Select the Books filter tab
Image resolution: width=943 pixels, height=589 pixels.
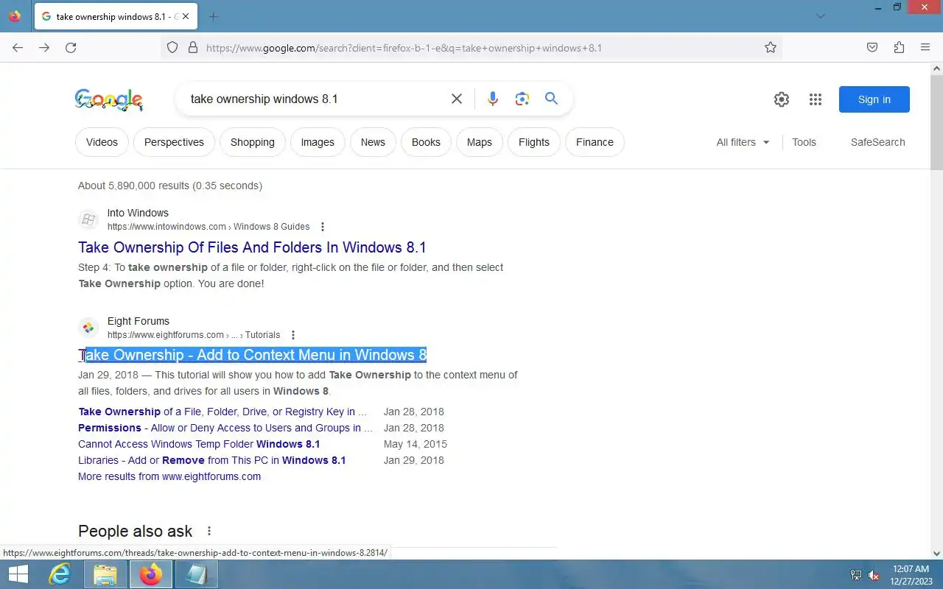pyautogui.click(x=426, y=142)
